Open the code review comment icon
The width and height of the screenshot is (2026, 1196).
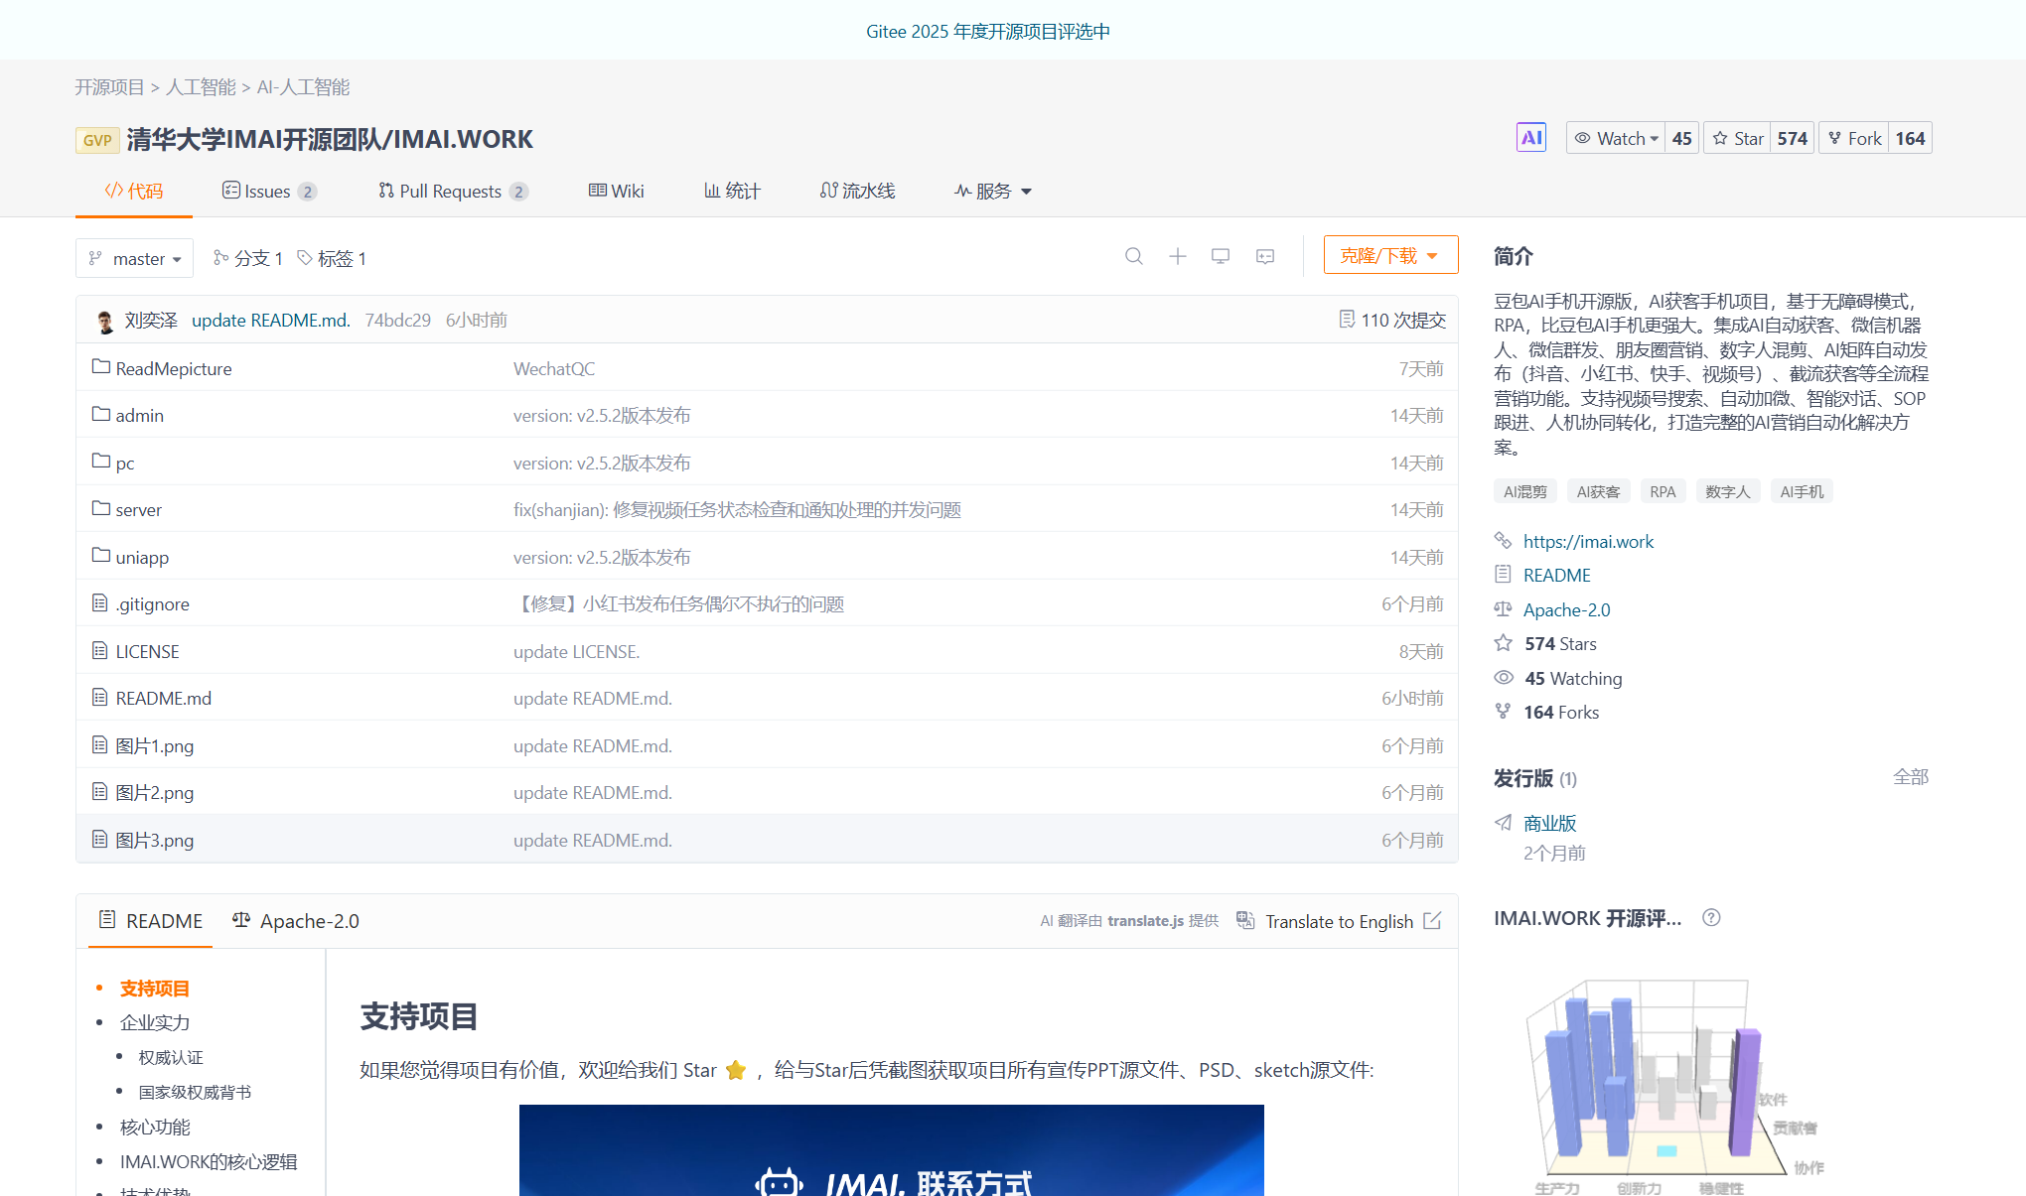pos(1263,256)
